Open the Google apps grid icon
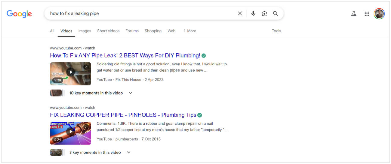The height and width of the screenshot is (164, 391). pyautogui.click(x=367, y=14)
